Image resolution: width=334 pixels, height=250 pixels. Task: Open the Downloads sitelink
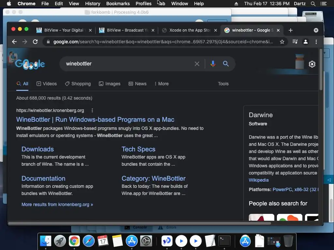point(38,149)
